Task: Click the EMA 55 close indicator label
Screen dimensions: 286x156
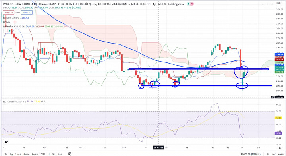Action: [11, 18]
